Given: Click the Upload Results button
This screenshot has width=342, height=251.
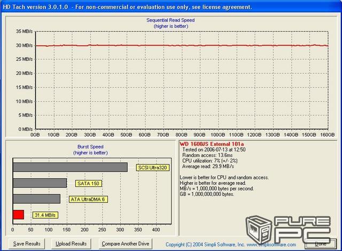Looking at the screenshot, I should click(71, 244).
